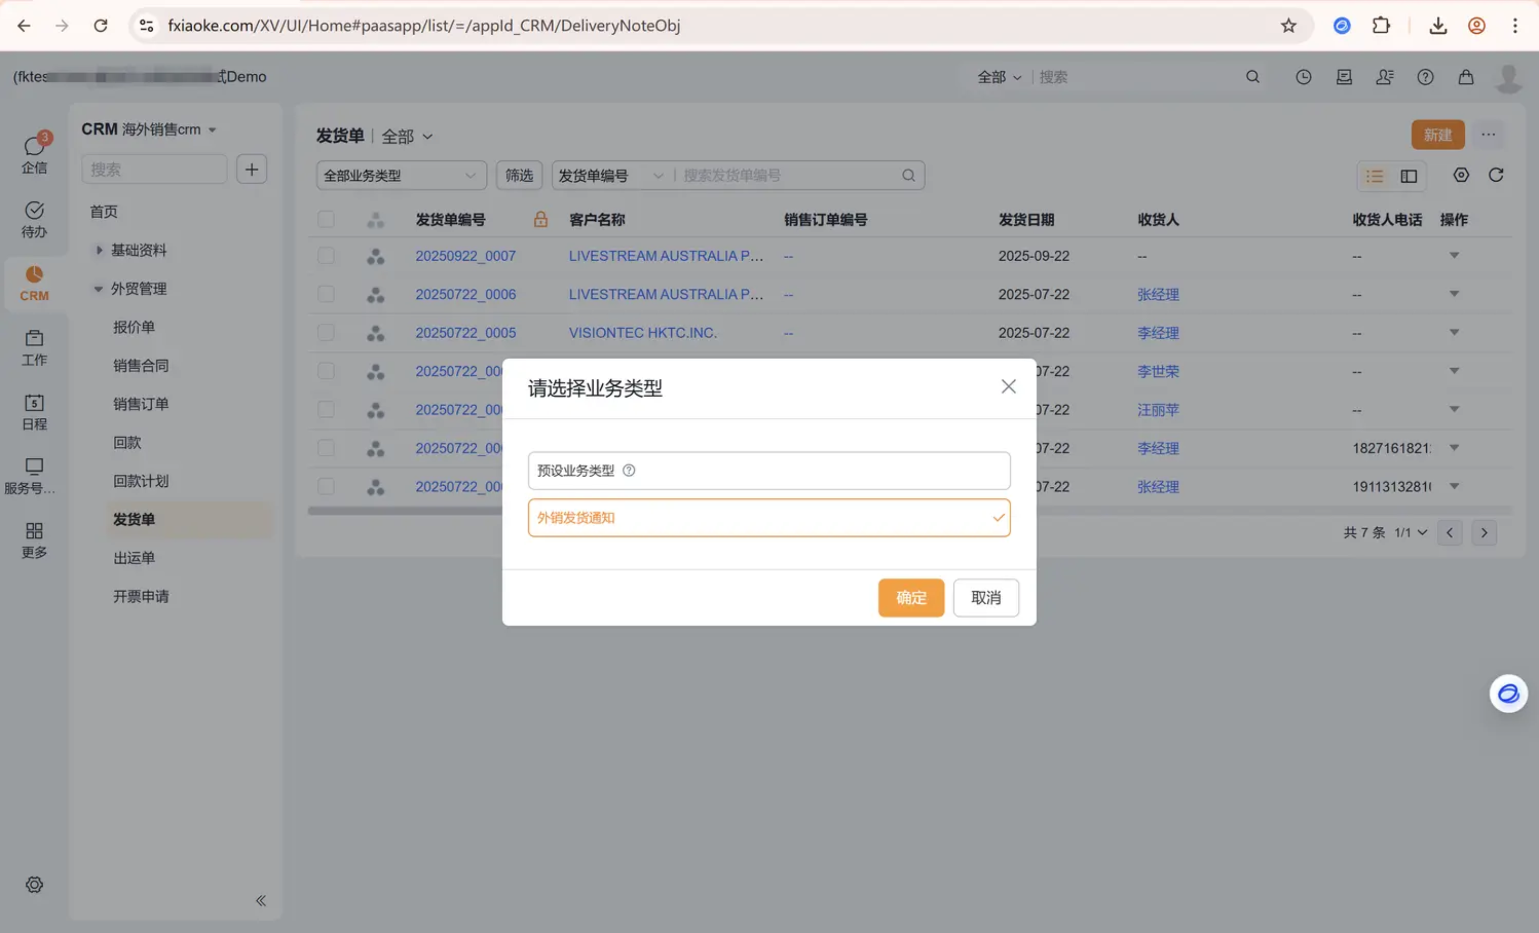The image size is (1539, 933).
Task: Click the list view toggle icon
Action: pyautogui.click(x=1374, y=175)
